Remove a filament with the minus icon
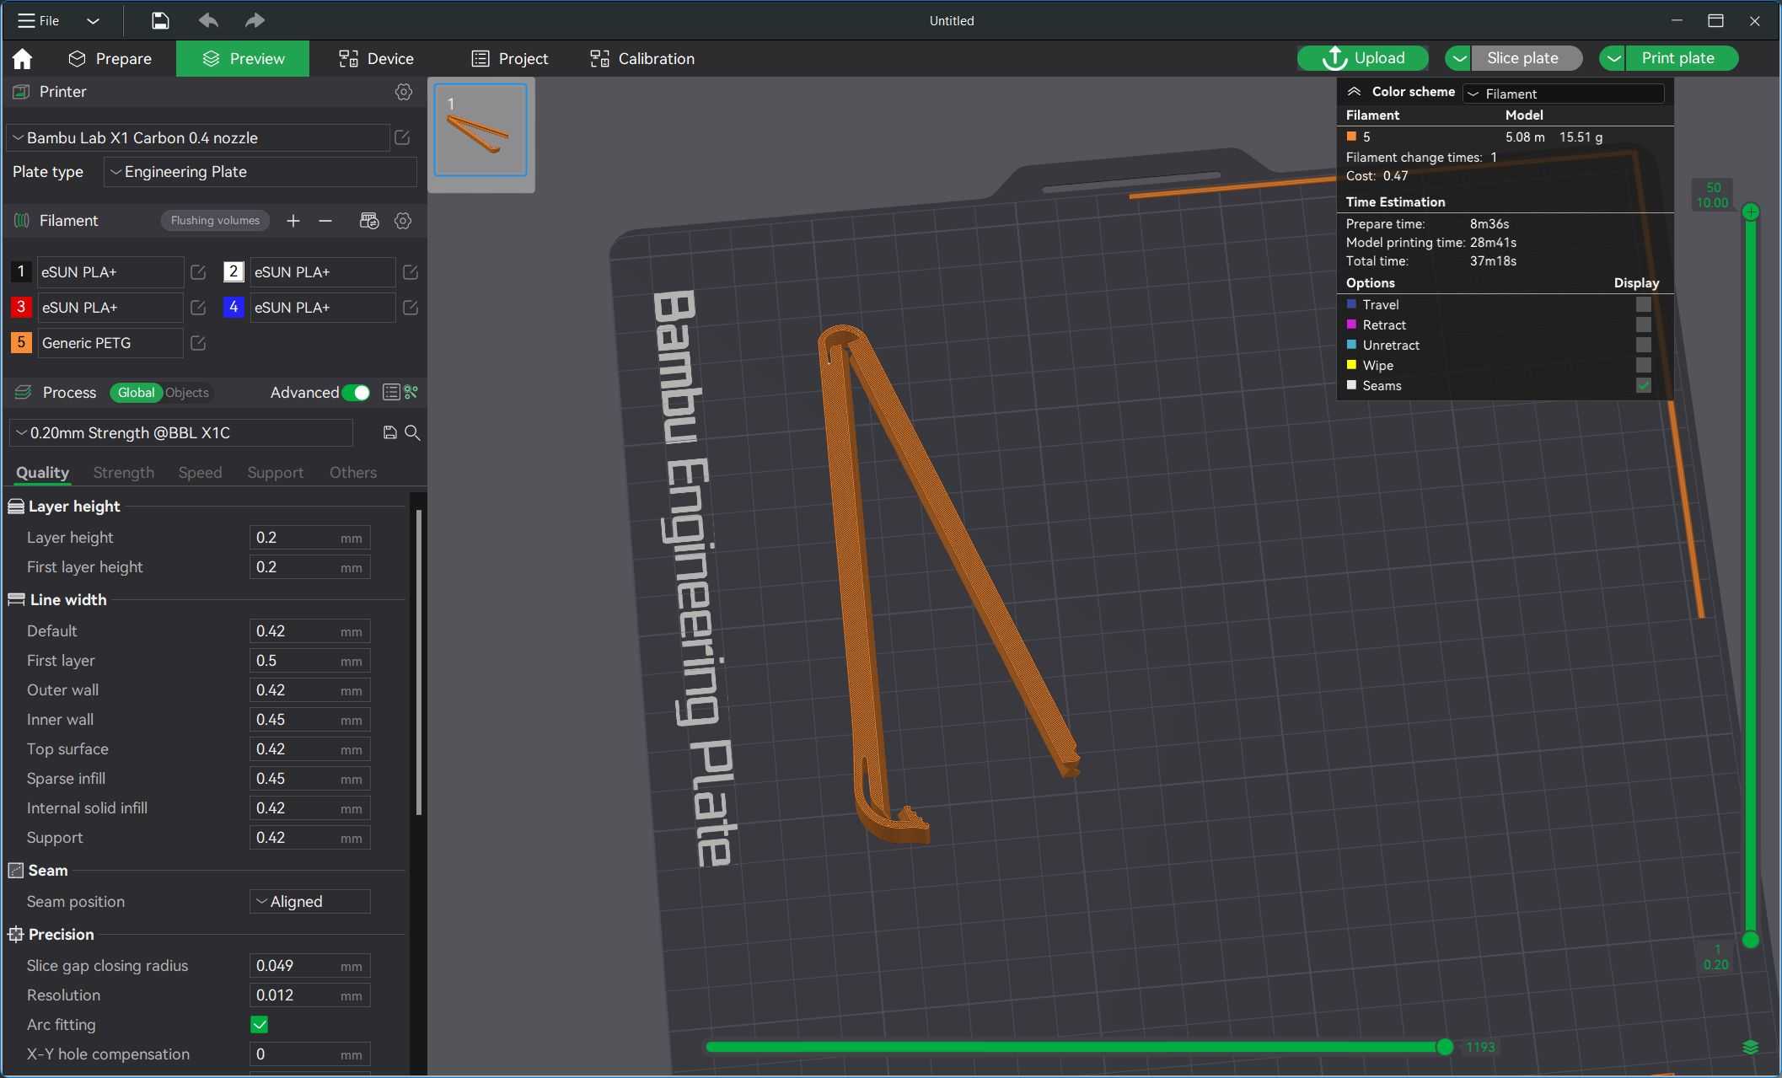Image resolution: width=1782 pixels, height=1078 pixels. 325,221
